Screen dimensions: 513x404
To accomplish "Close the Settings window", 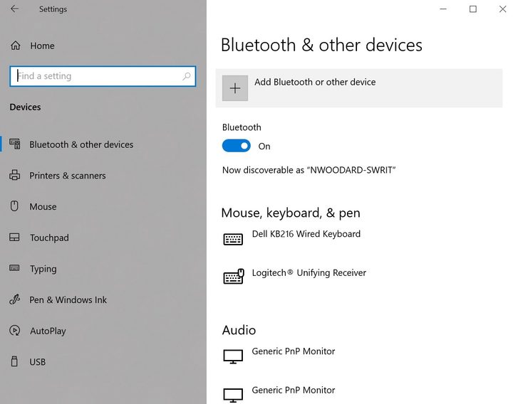I will 502,9.
